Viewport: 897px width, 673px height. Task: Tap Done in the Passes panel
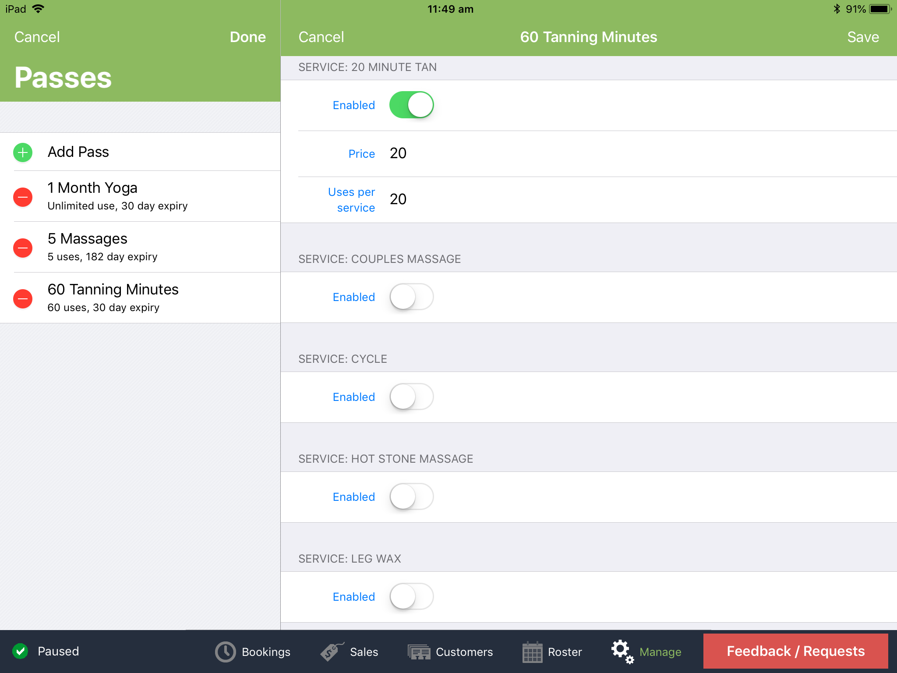coord(248,37)
